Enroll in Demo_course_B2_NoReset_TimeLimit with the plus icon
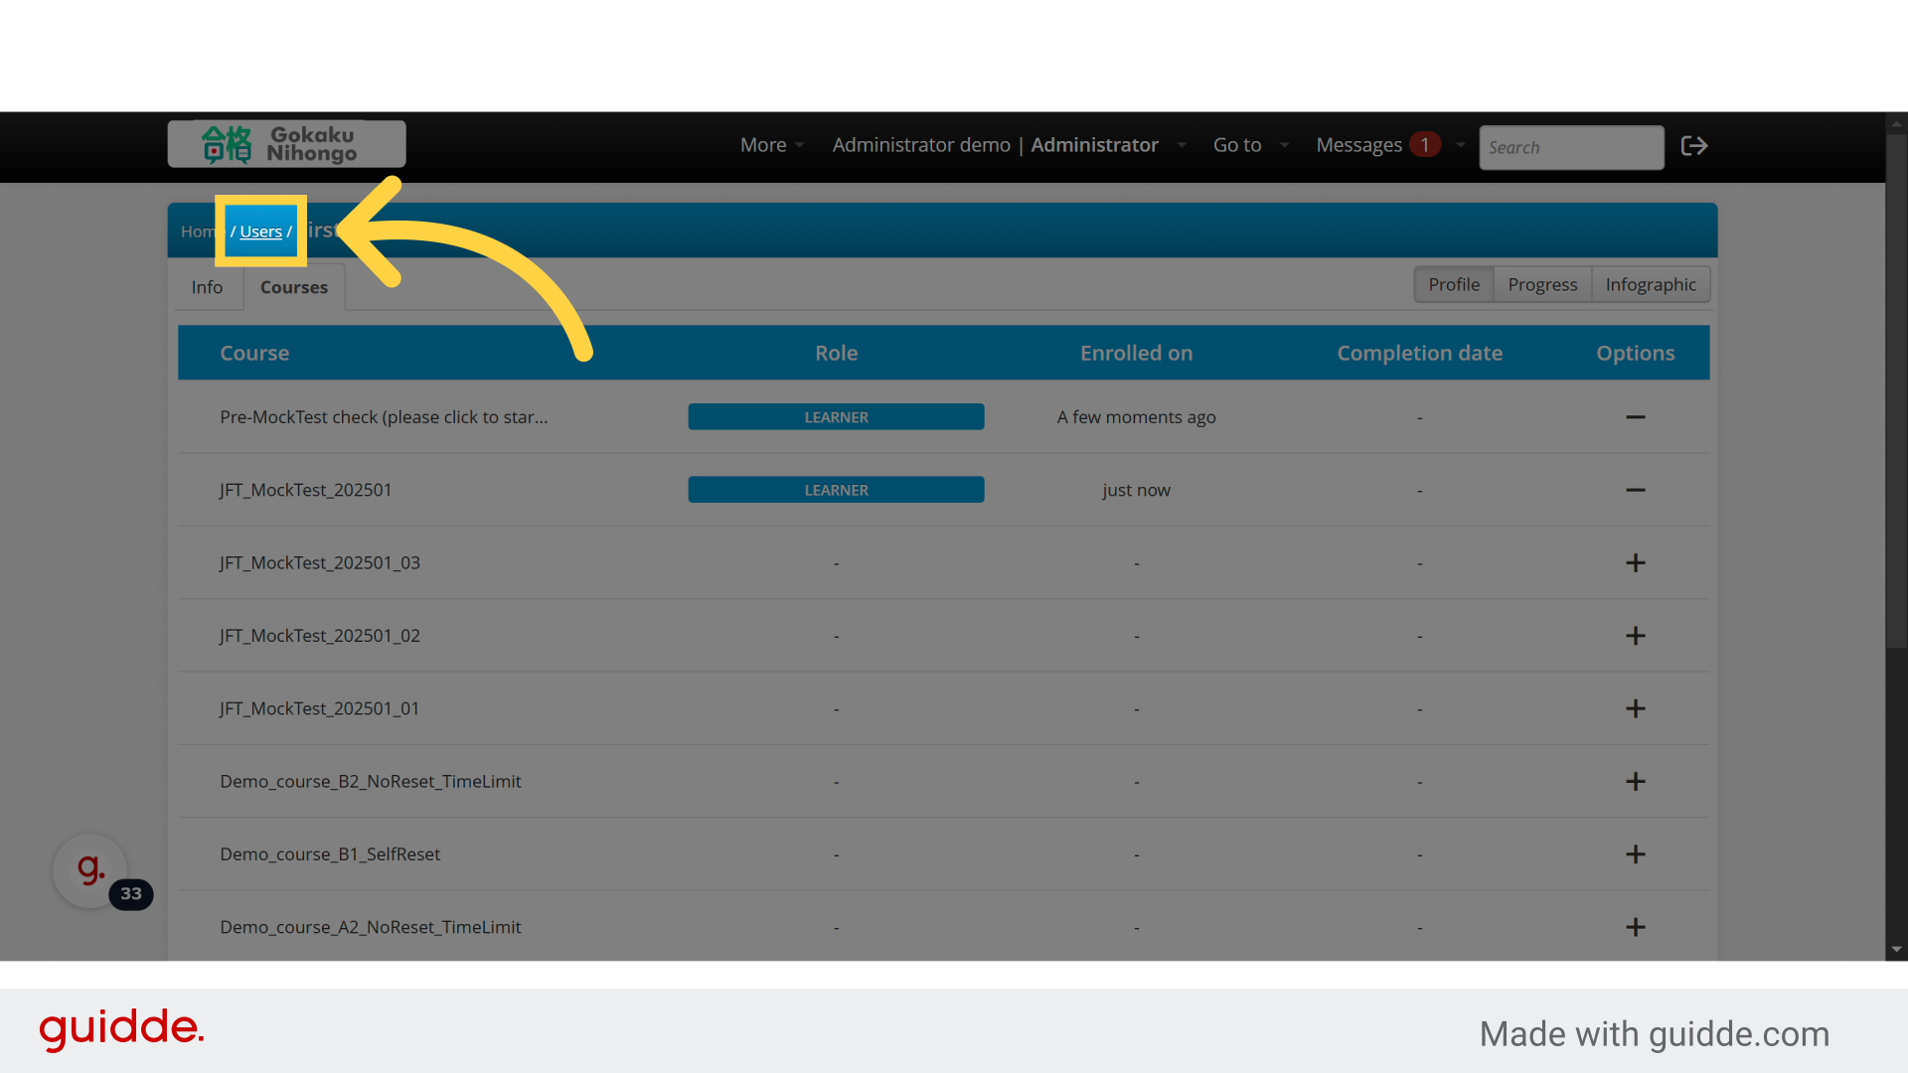 point(1635,782)
